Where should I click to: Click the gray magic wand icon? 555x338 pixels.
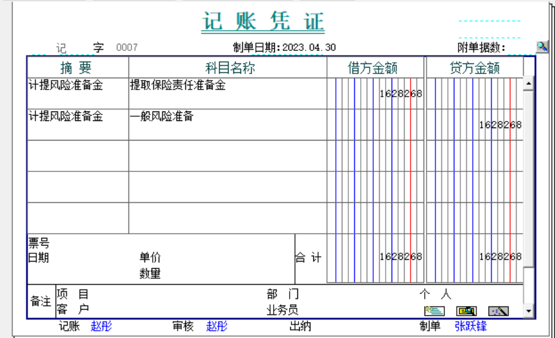coord(498,311)
